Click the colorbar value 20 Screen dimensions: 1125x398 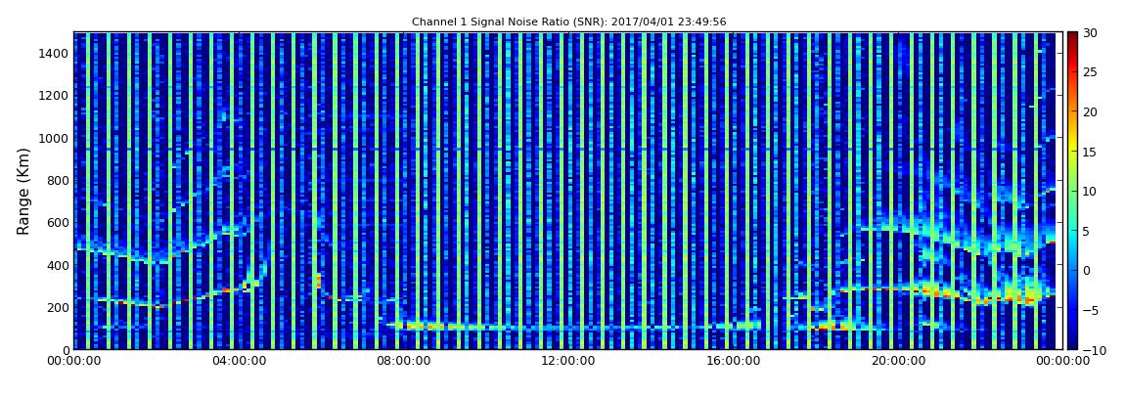pyautogui.click(x=1091, y=111)
